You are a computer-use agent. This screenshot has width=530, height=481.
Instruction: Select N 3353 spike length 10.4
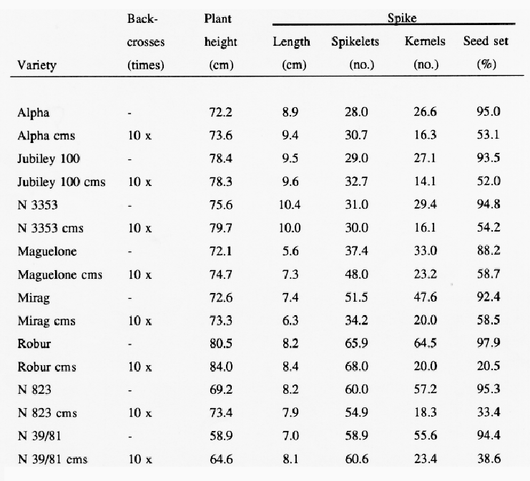pyautogui.click(x=290, y=204)
